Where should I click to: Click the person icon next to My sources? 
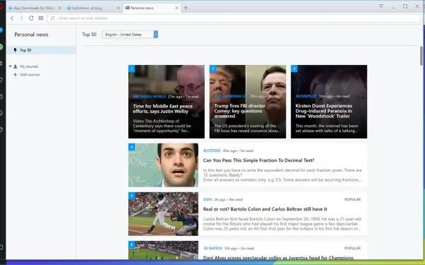[16, 66]
